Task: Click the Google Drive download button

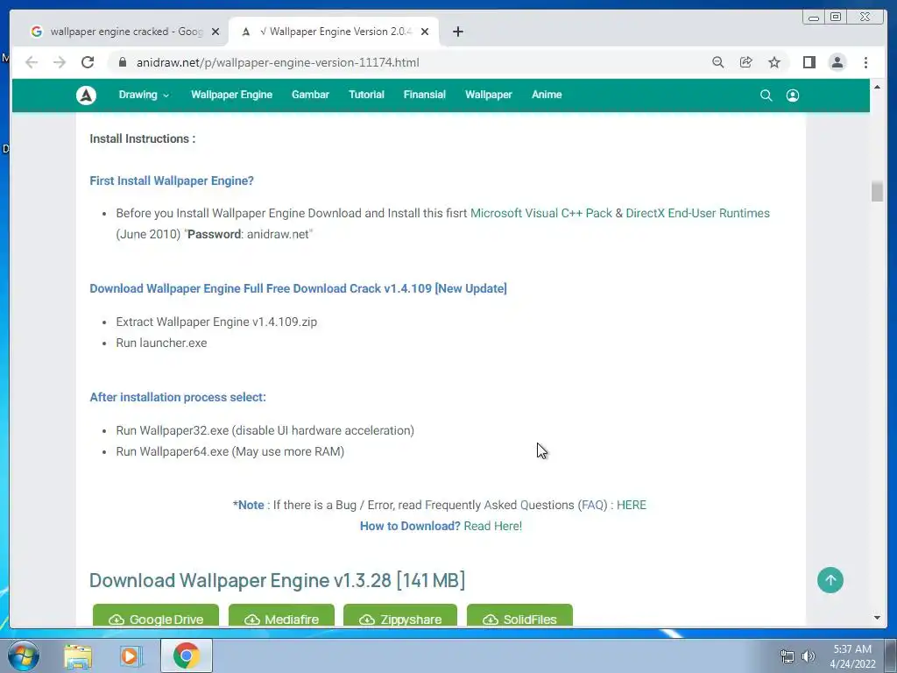Action: [x=156, y=616]
